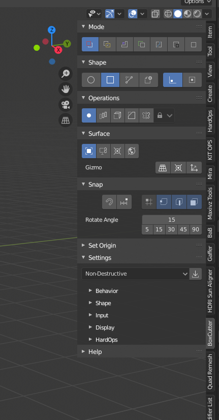Select the Make mode icon

[193, 44]
